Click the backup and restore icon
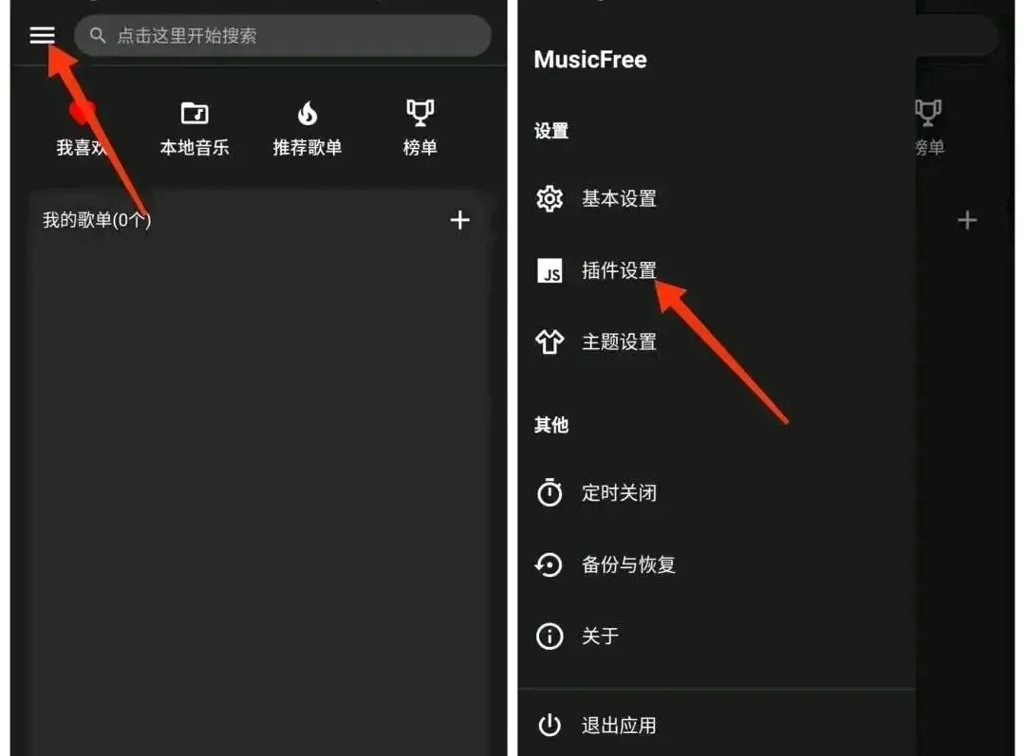This screenshot has width=1025, height=756. coord(549,564)
